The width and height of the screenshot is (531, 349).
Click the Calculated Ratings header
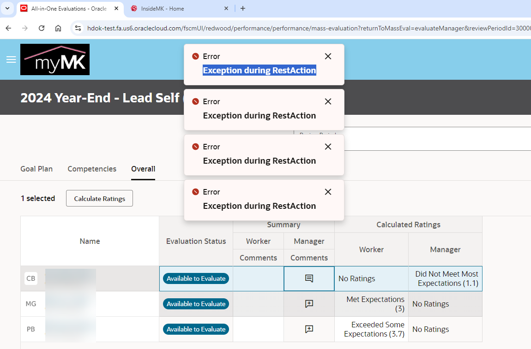pos(409,225)
